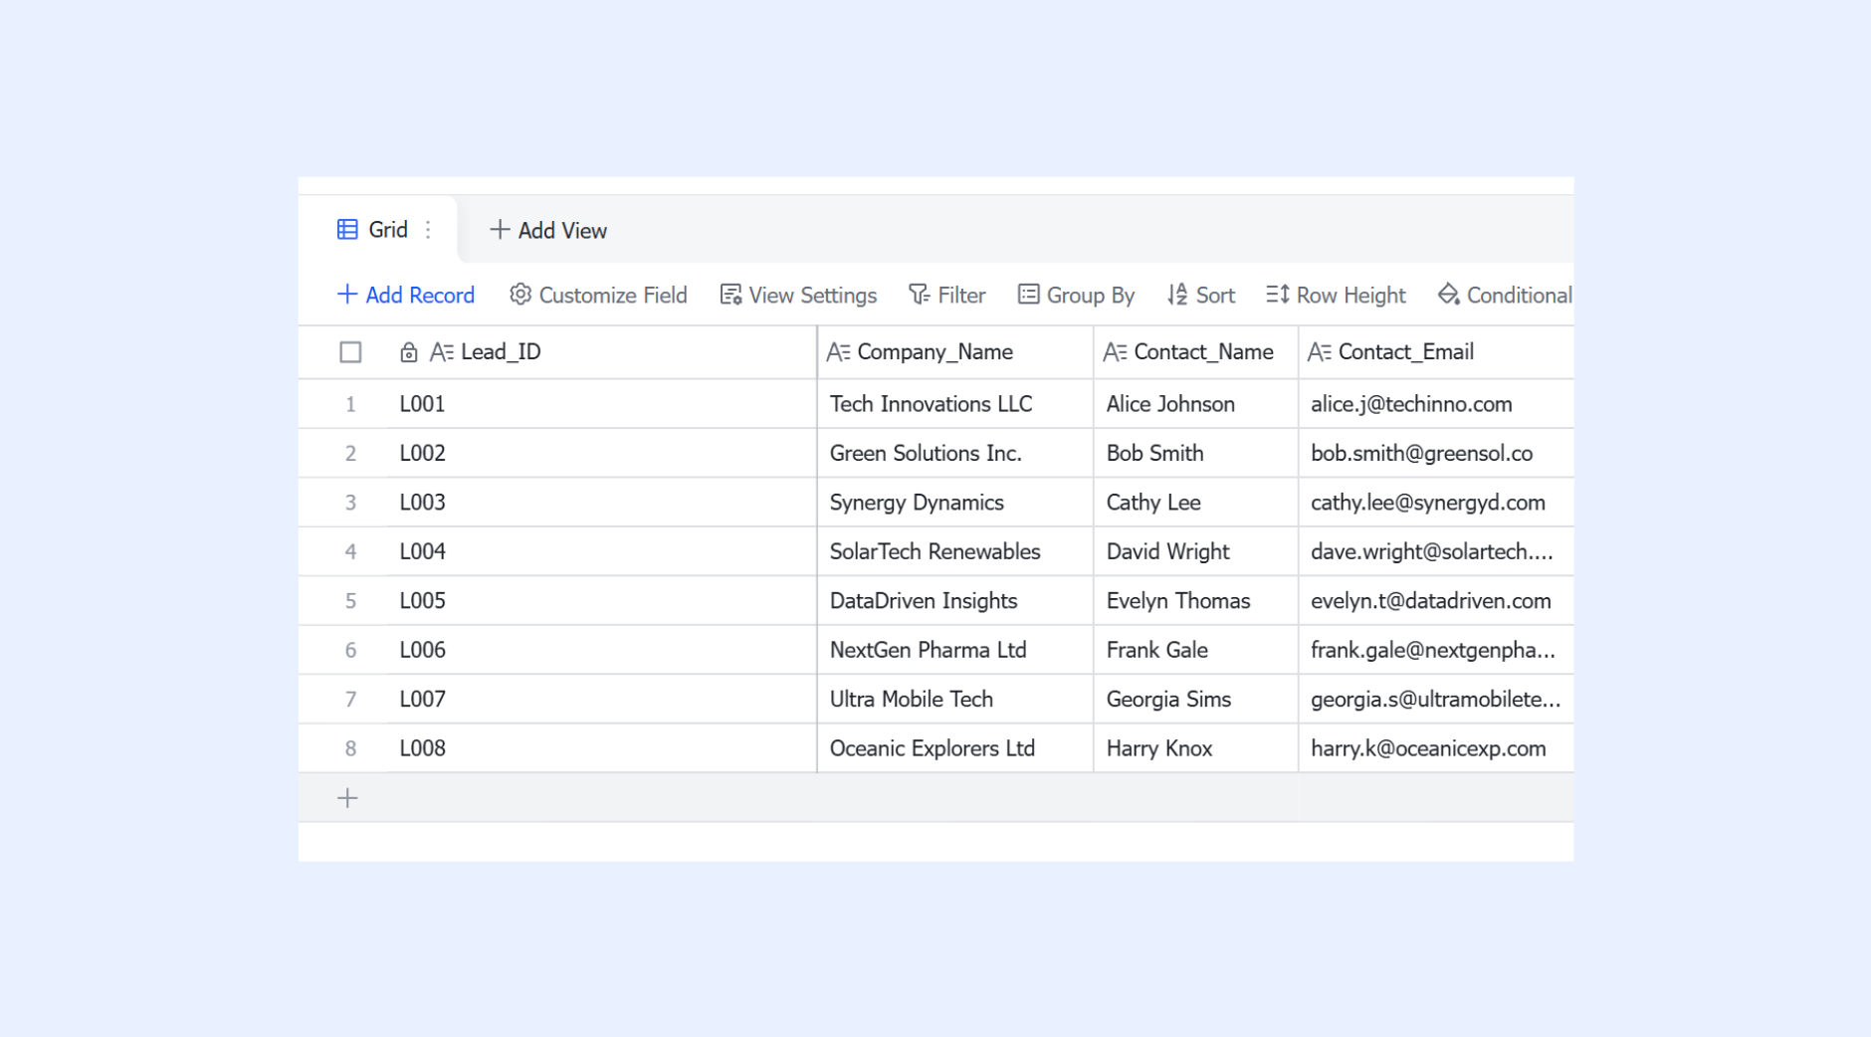
Task: Click the text-type icon of Company_Name
Action: tap(839, 352)
